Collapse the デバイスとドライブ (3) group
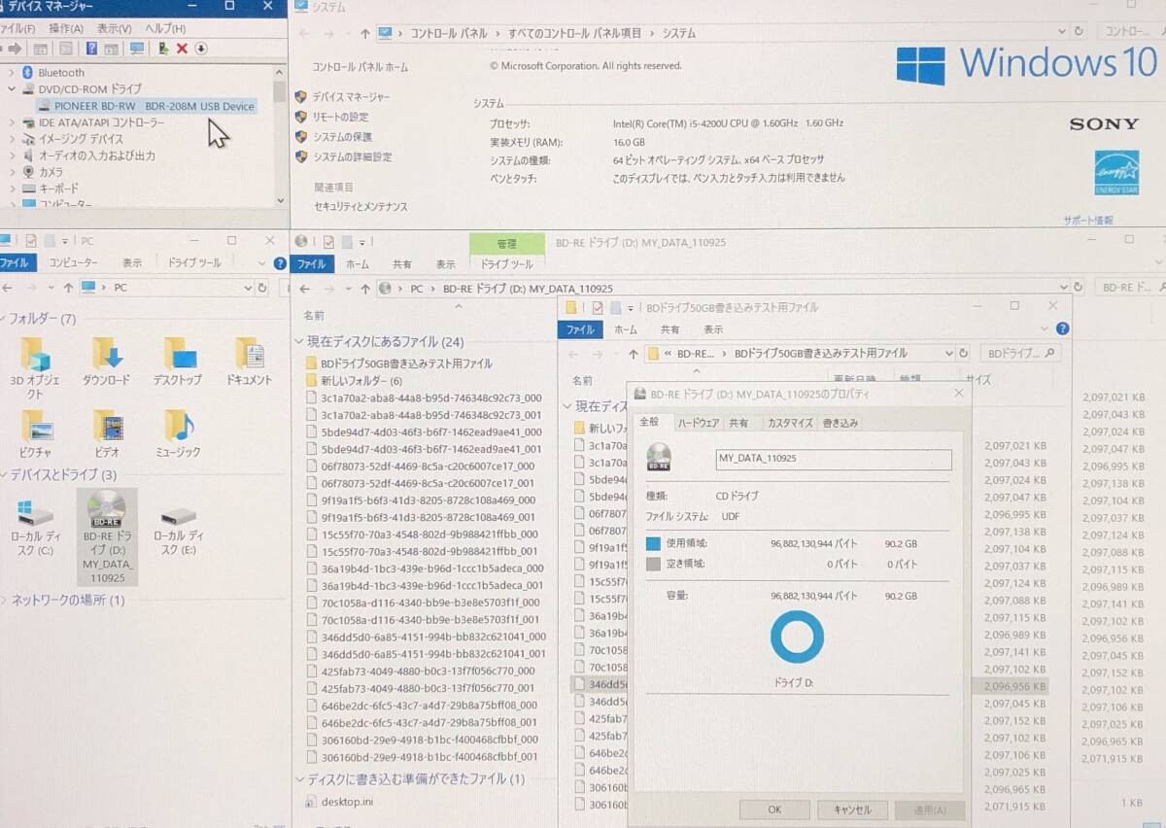Image resolution: width=1166 pixels, height=828 pixels. [4, 474]
